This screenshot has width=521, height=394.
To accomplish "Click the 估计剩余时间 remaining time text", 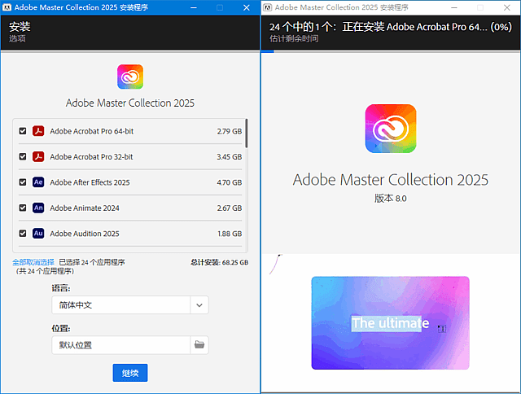I will 294,38.
